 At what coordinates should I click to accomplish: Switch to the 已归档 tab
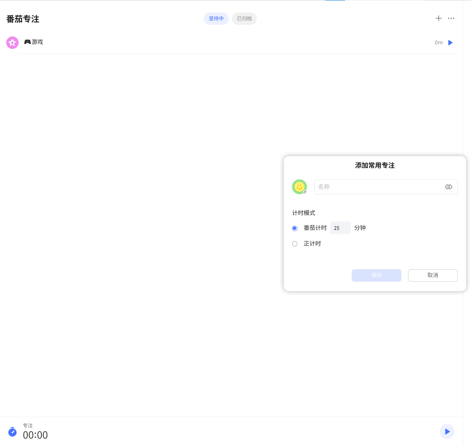pos(244,19)
